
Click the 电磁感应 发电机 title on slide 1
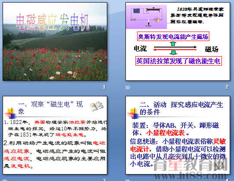tap(53, 22)
